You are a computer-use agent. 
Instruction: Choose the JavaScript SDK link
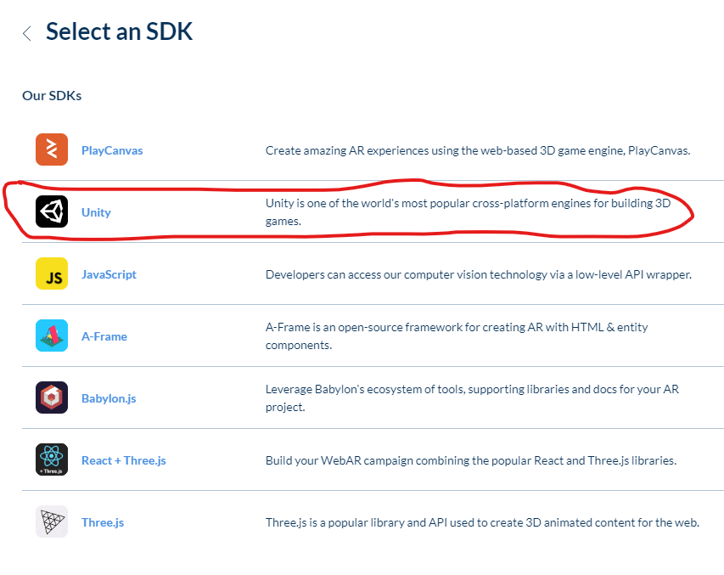pyautogui.click(x=109, y=274)
